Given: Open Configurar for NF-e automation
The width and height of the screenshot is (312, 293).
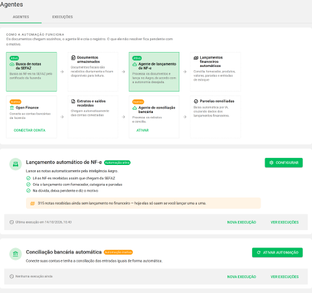Looking at the screenshot, I should (x=283, y=162).
